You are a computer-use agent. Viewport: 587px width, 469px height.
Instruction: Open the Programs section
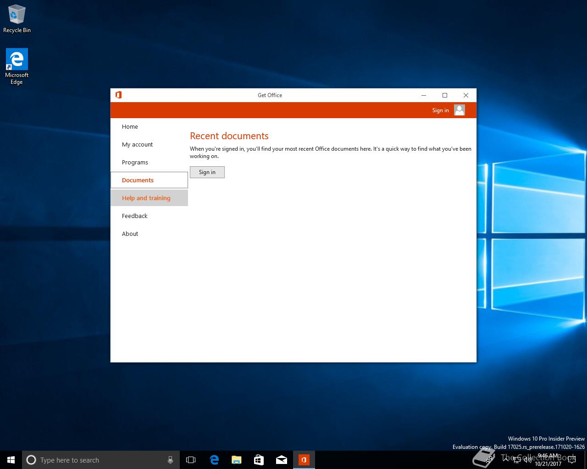tap(149, 162)
